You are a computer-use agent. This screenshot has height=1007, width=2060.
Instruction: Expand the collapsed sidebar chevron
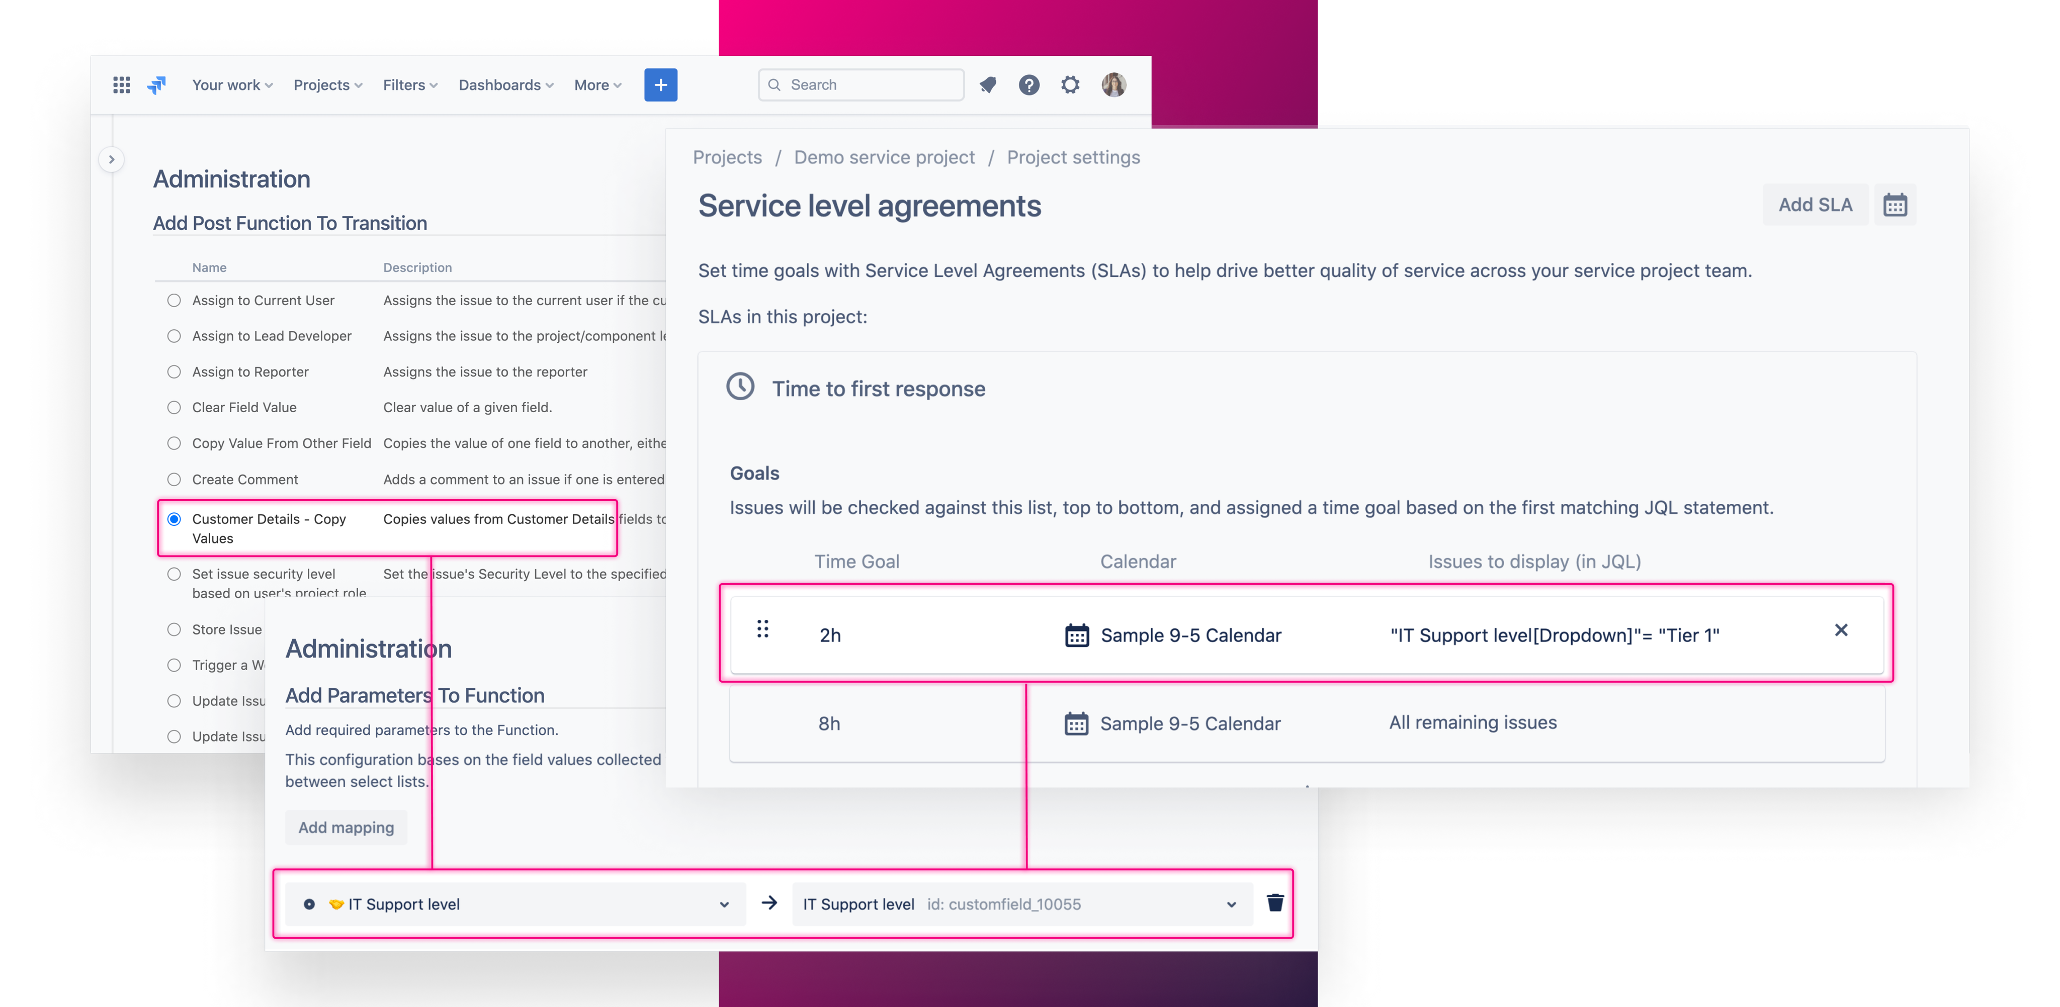pos(112,159)
